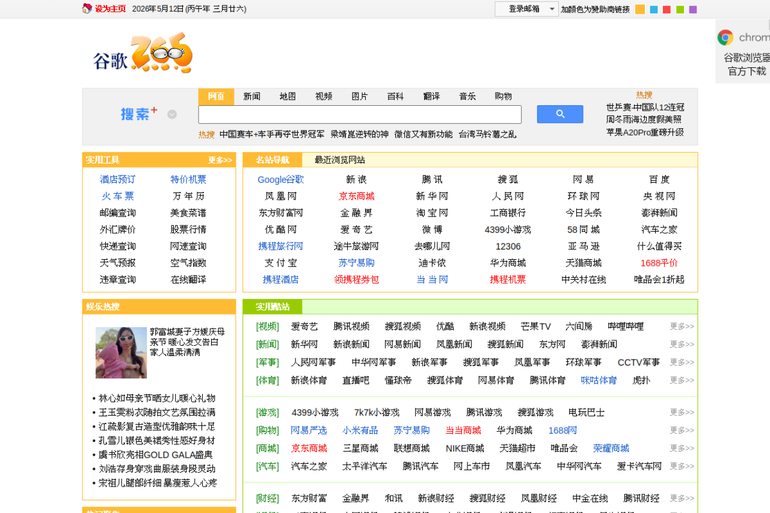Screen dimensions: 770x513
Task: Open trending search 微信又有新功能
Action: click(x=423, y=135)
